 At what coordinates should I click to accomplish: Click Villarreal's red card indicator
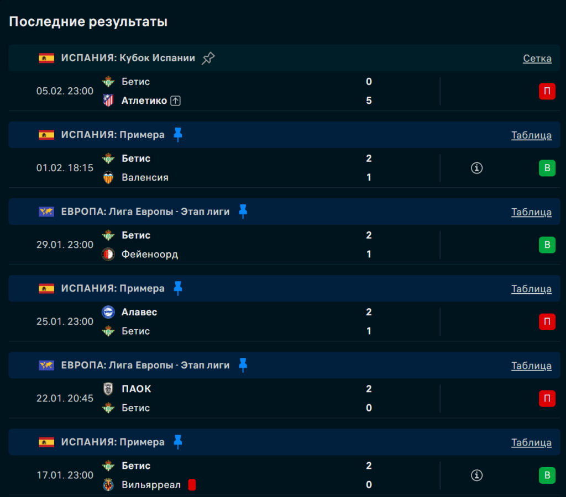pos(192,485)
